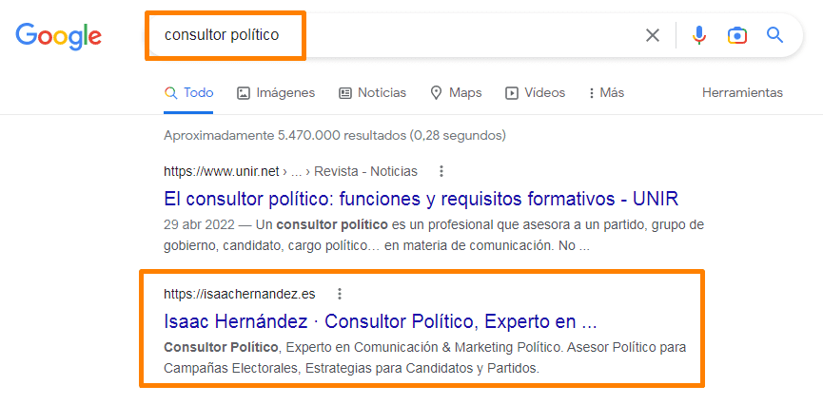823x405 pixels.
Task: Open three-dot menu beside unir.net result
Action: 441,171
